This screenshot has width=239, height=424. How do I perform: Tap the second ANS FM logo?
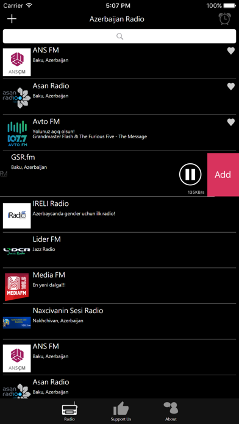(17, 359)
